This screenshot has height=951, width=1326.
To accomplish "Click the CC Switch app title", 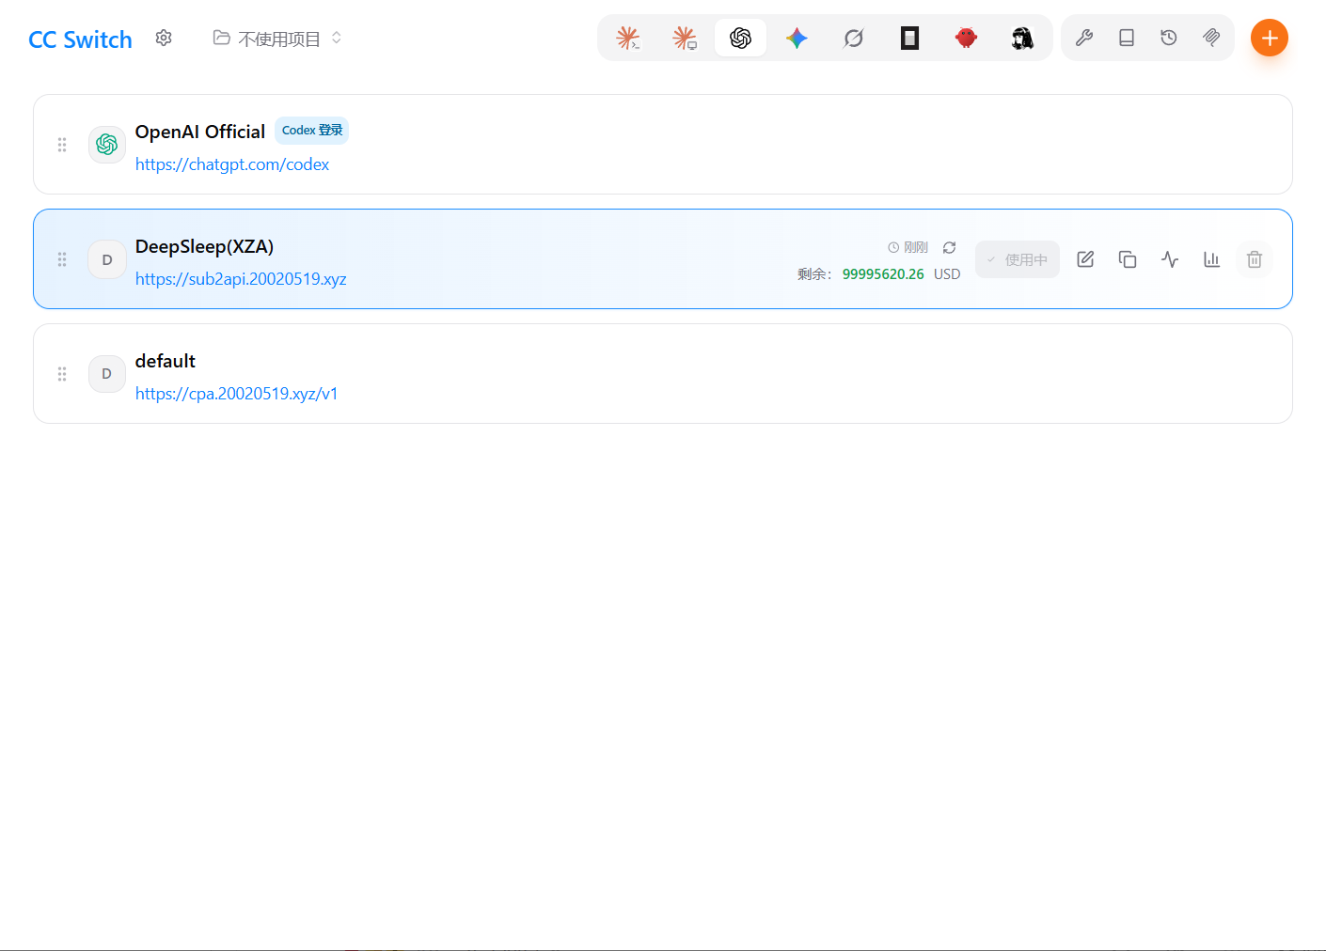I will point(80,39).
